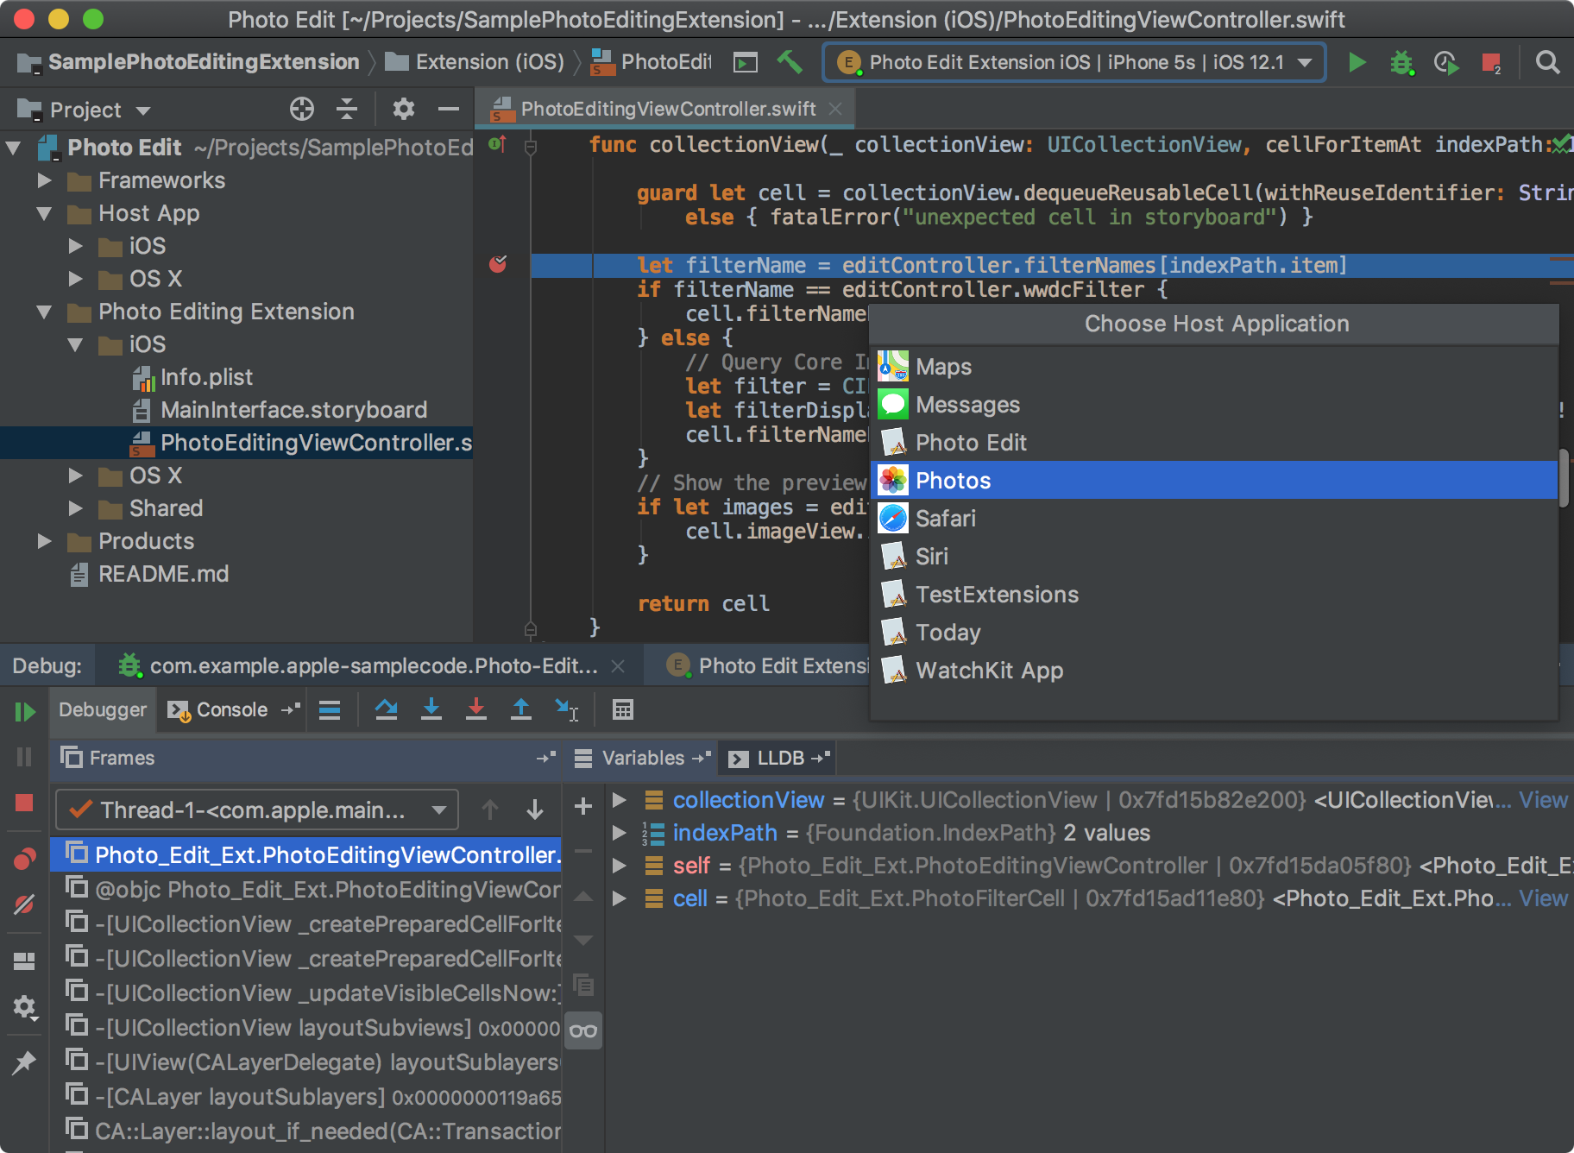
Task: Collapse all in Project panel
Action: tap(347, 109)
